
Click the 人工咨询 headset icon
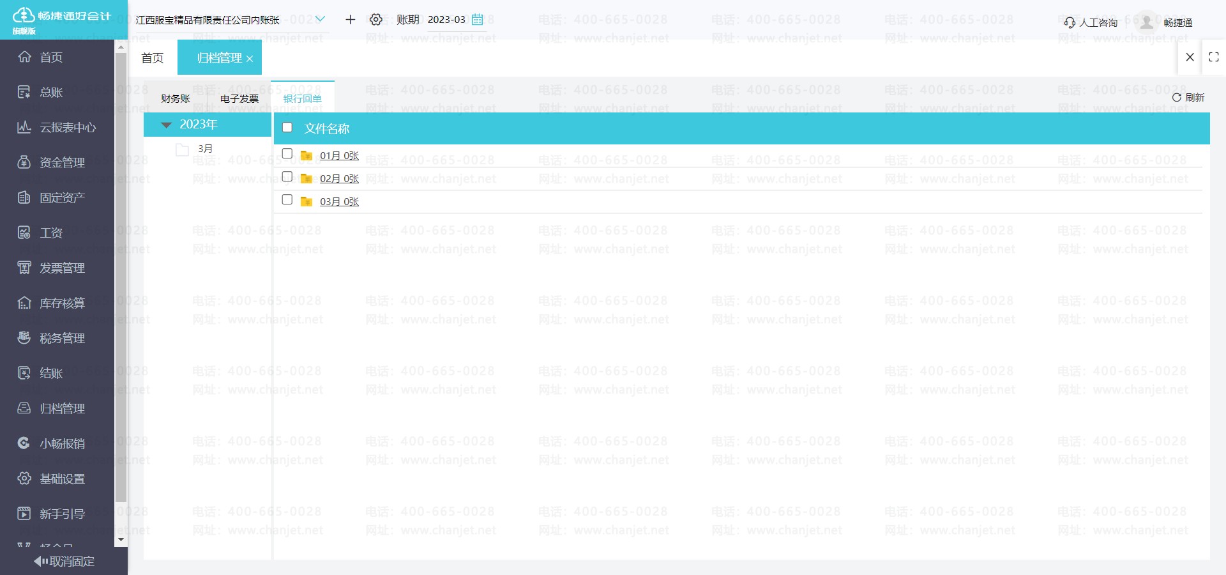(1070, 22)
